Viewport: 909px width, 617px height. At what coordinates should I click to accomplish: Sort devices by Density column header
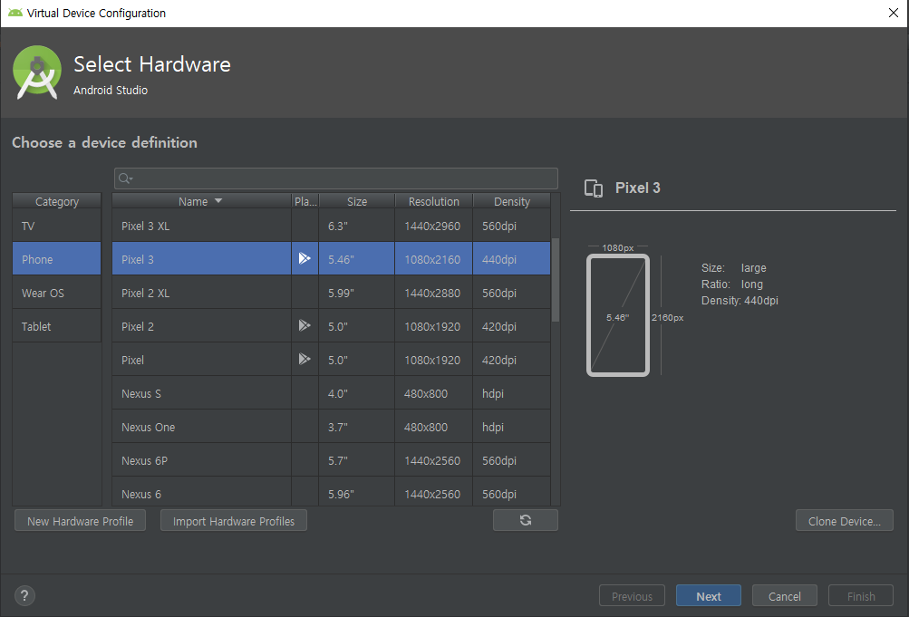(x=512, y=201)
